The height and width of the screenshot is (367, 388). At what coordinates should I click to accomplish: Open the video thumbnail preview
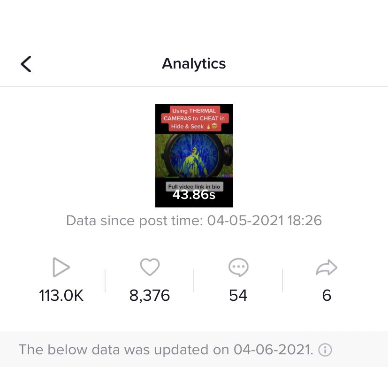pyautogui.click(x=194, y=155)
